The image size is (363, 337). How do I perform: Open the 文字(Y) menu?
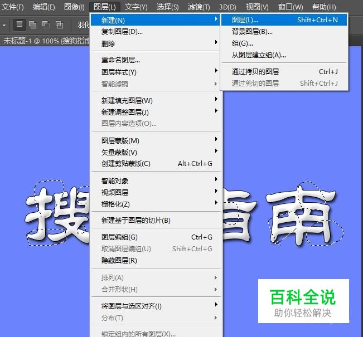(136, 7)
